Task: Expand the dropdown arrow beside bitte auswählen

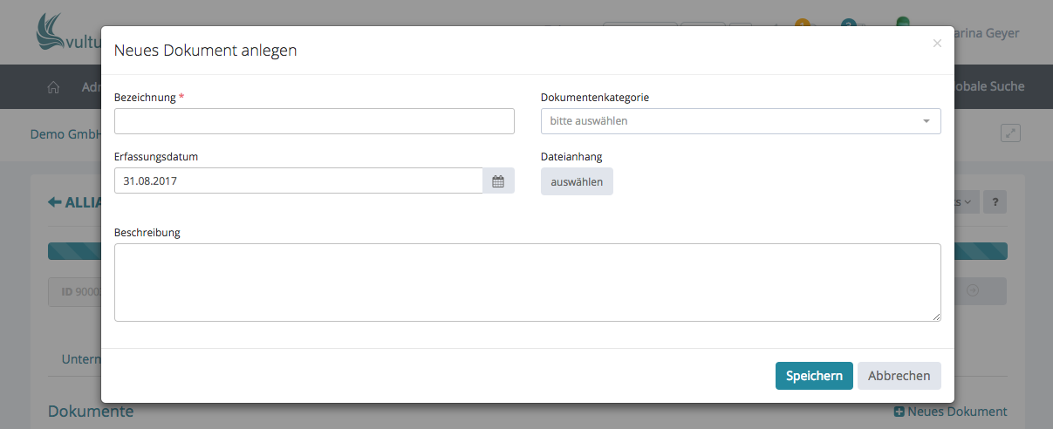Action: tap(927, 121)
